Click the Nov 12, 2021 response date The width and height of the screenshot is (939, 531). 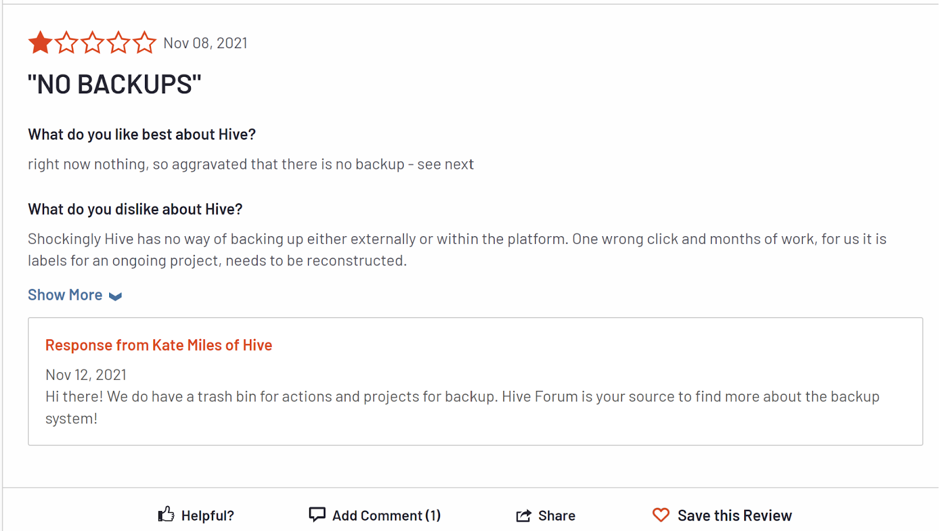(86, 375)
